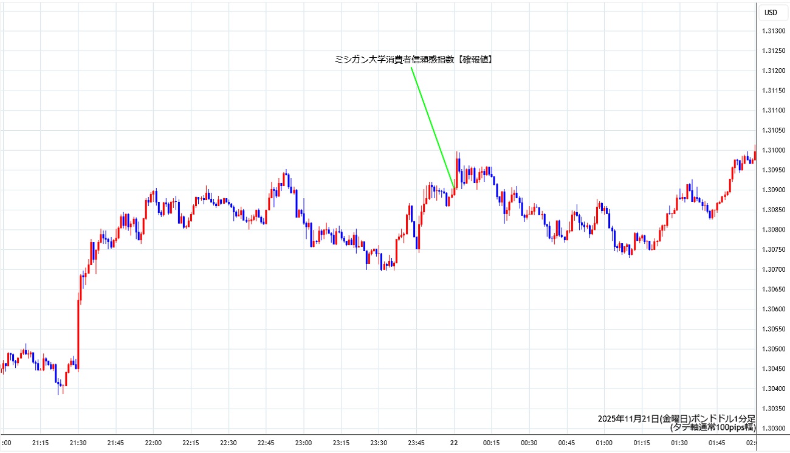Click the date-change label "22" on time axis
This screenshot has width=790, height=453.
(x=454, y=443)
